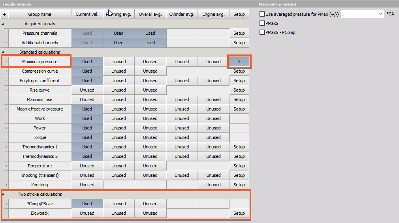Click Pressure channels row handle square

click(6, 33)
